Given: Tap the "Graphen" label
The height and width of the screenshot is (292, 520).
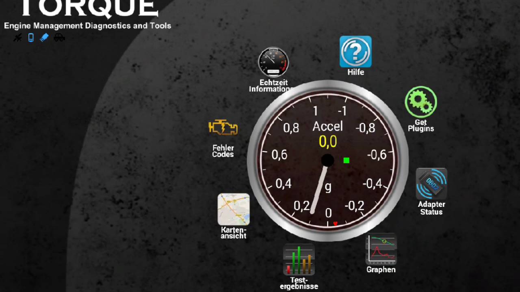Looking at the screenshot, I should 381,270.
